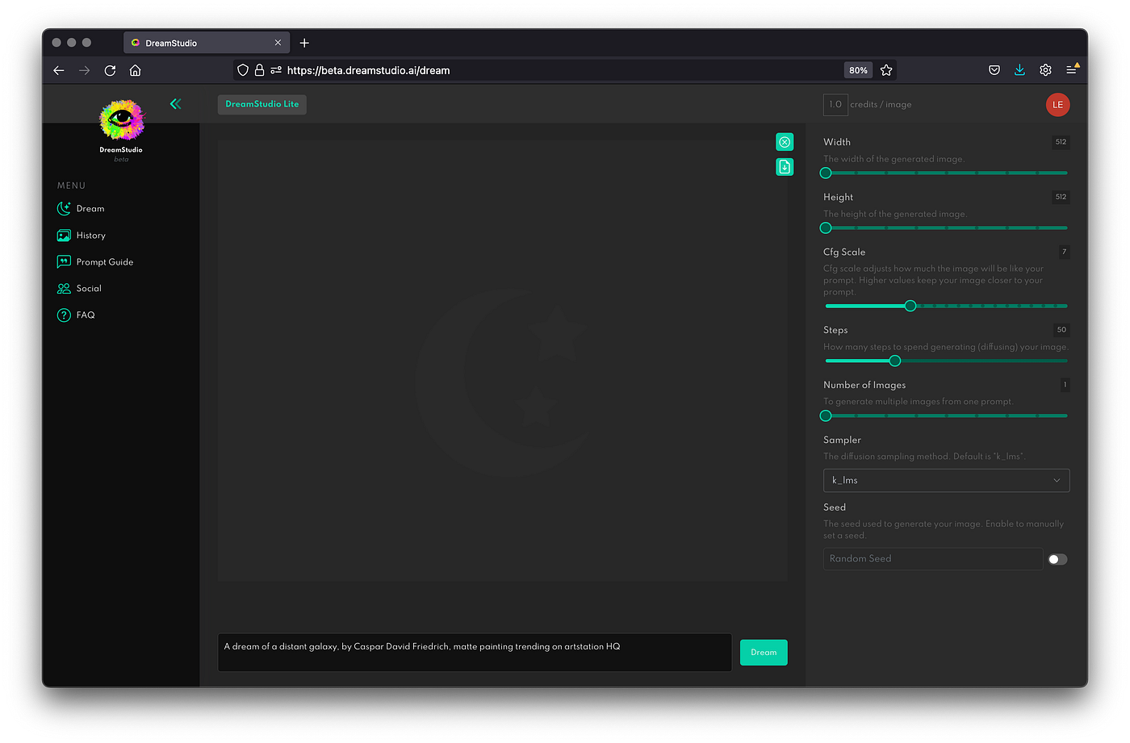Click the Cfg Scale slider handle
1130x743 pixels.
910,306
